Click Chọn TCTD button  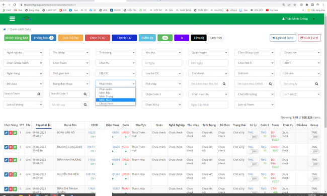coord(98,38)
